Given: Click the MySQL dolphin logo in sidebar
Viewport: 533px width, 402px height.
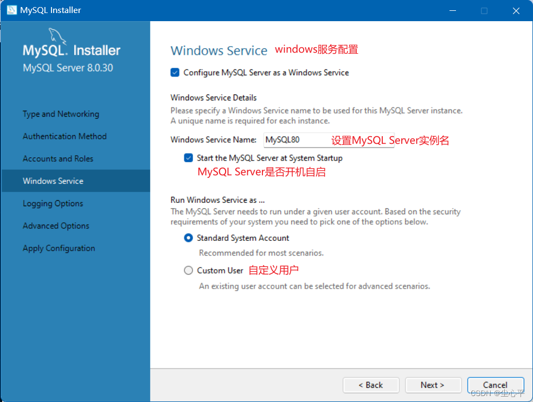Looking at the screenshot, I should [x=57, y=36].
